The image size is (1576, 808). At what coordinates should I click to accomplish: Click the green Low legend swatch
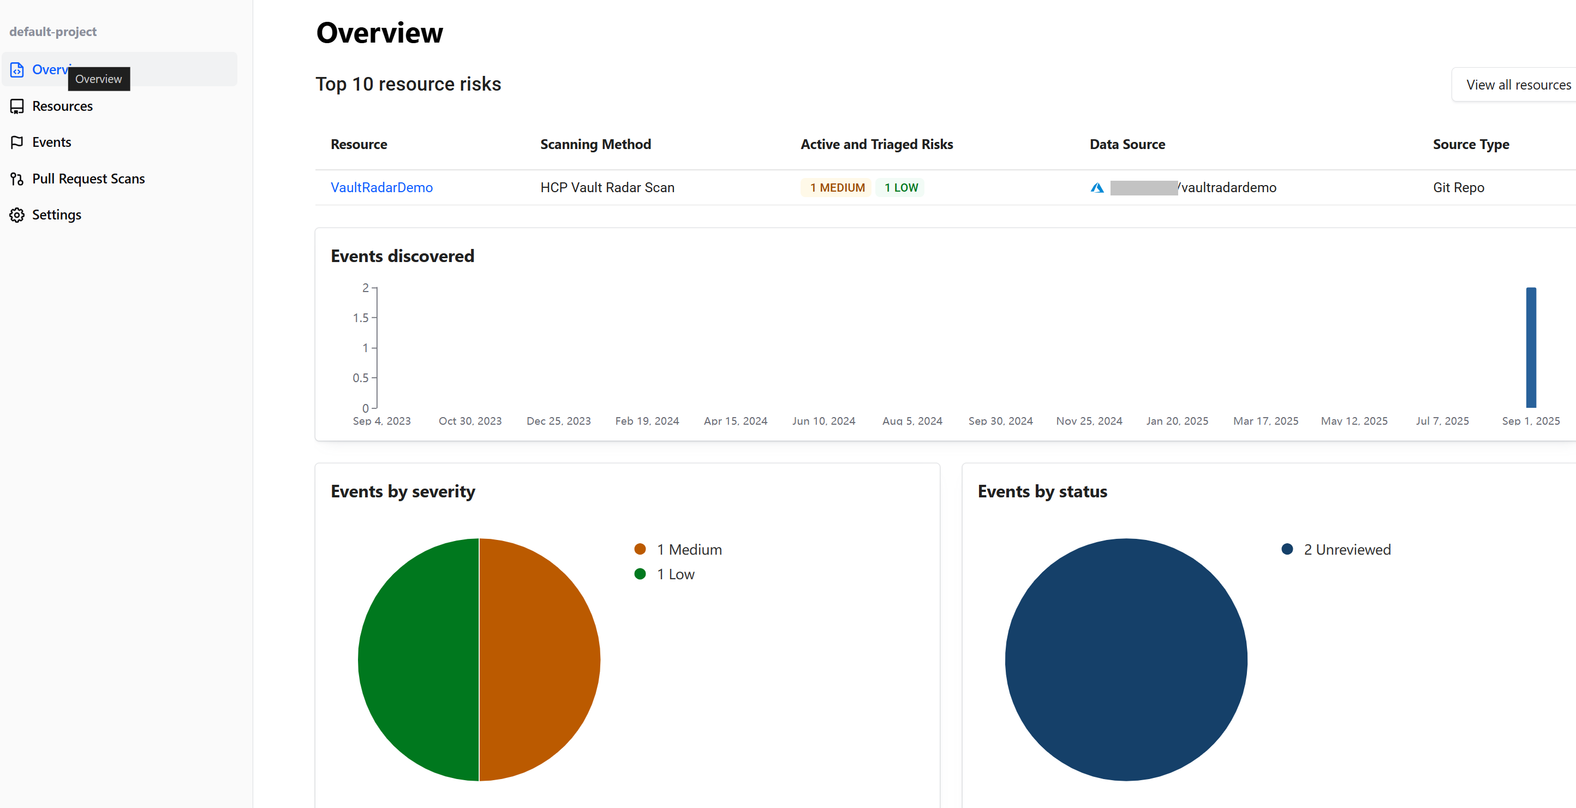pyautogui.click(x=640, y=574)
